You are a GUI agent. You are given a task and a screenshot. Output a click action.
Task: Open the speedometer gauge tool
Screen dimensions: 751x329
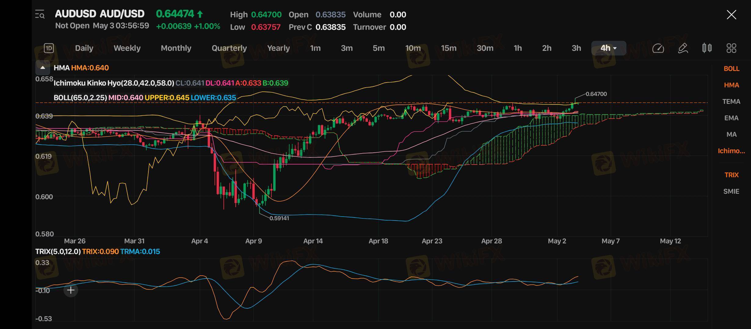[x=658, y=48]
